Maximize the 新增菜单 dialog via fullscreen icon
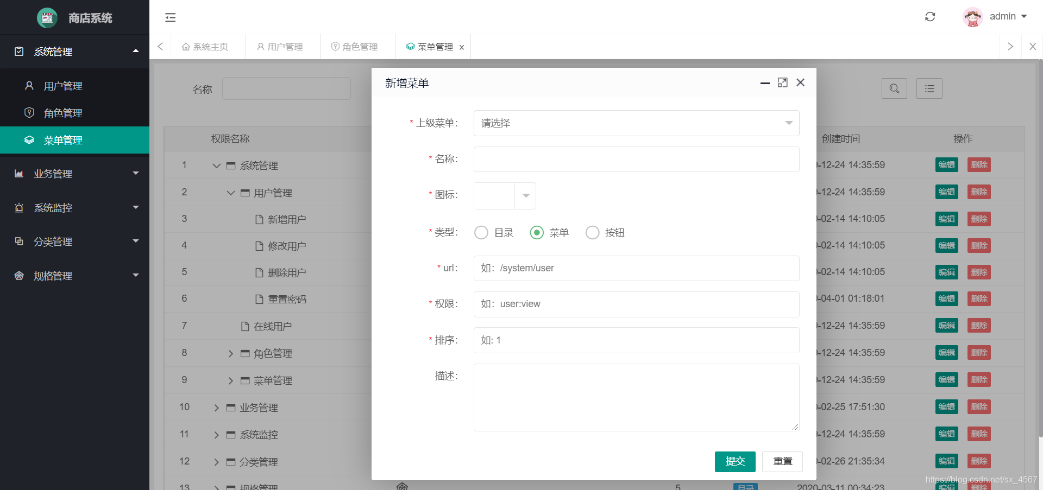 point(782,82)
